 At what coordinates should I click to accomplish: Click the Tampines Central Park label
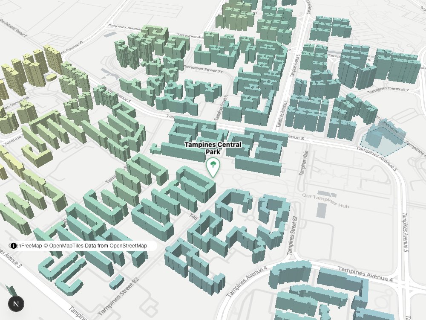tap(213, 148)
